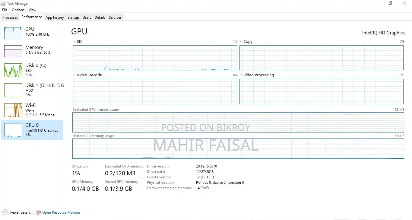Open the 3D engine graph dropdown
The width and height of the screenshot is (412, 220).
[74, 42]
